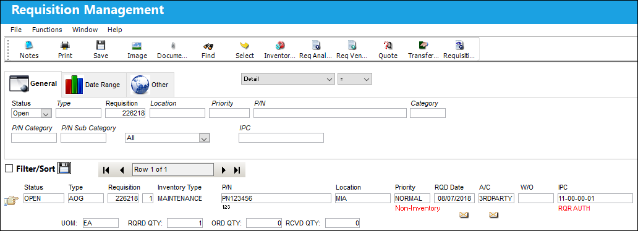The width and height of the screenshot is (638, 231).
Task: Go to the previous row
Action: [122, 170]
